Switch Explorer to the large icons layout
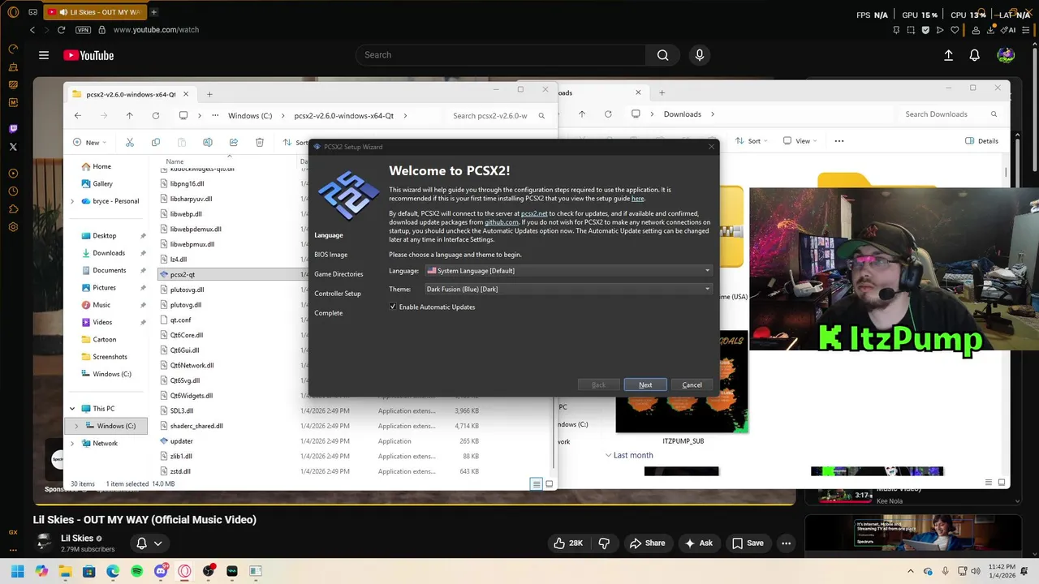 coord(550,484)
